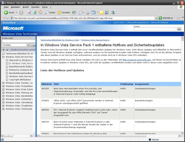Click the vertical scrollbar down arrow
Screen dimensions: 185x142
[x=182, y=133]
